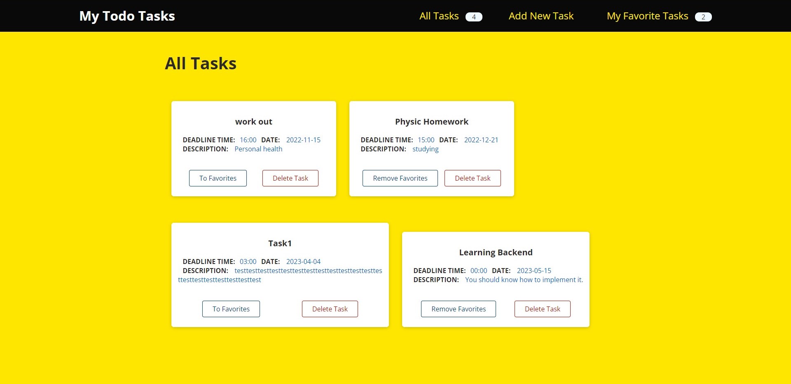
Task: Delete the Physic Homework task
Action: tap(472, 178)
